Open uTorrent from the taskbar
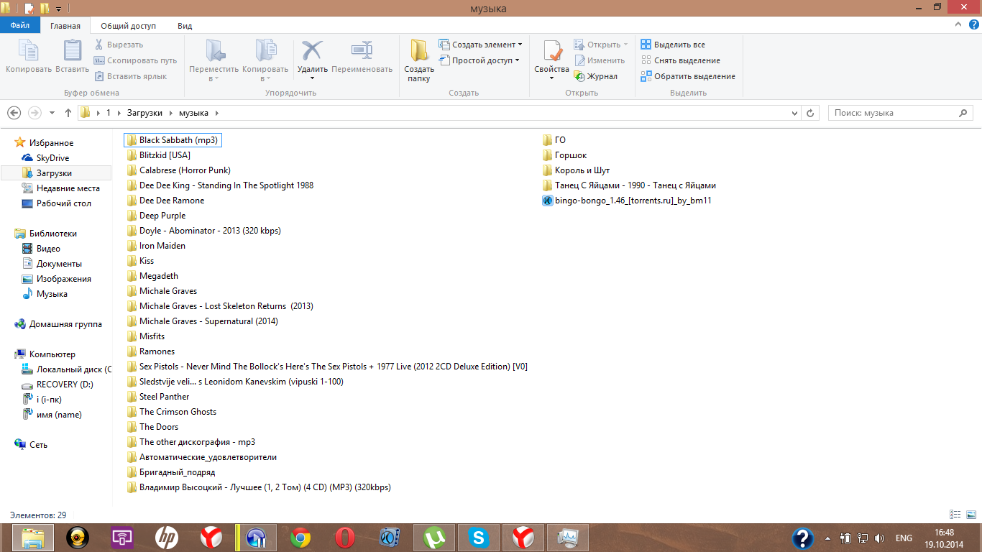This screenshot has height=552, width=982. (x=433, y=538)
